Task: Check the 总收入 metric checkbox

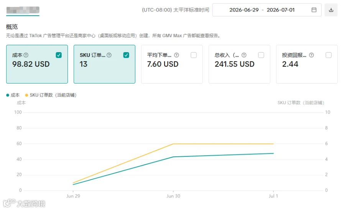Action: pyautogui.click(x=261, y=55)
